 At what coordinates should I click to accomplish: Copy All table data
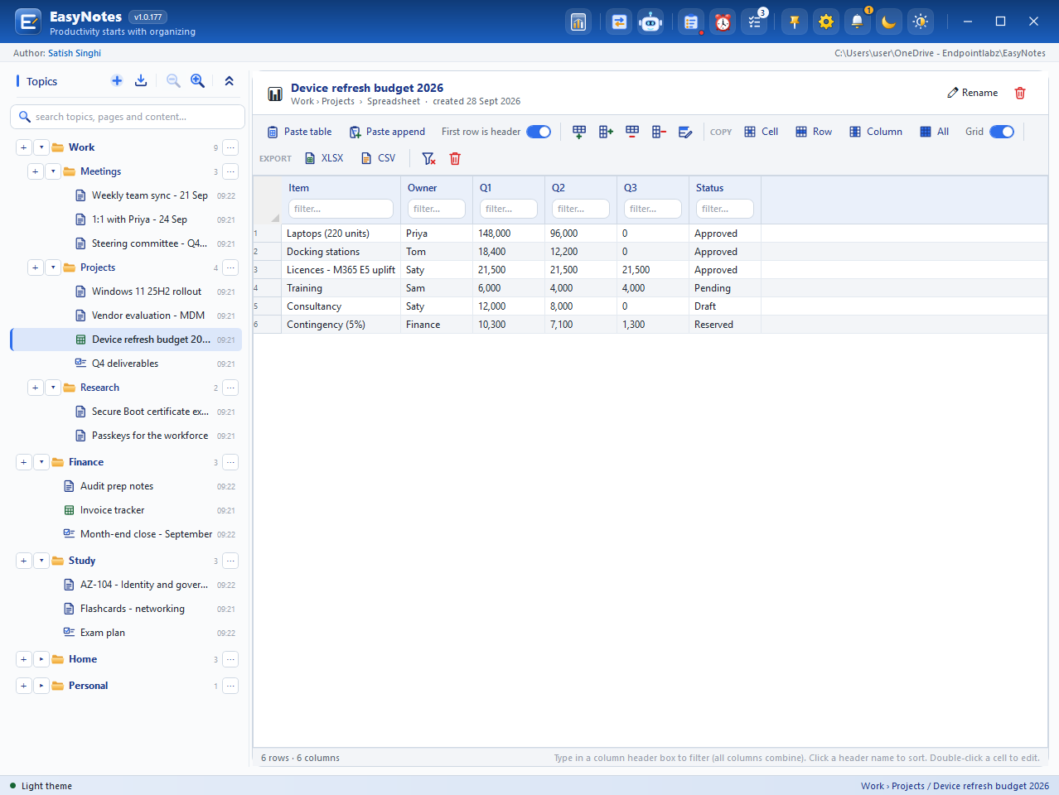tap(935, 132)
